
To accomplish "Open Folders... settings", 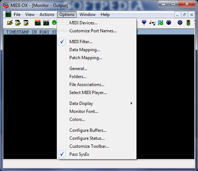I will (x=97, y=77).
